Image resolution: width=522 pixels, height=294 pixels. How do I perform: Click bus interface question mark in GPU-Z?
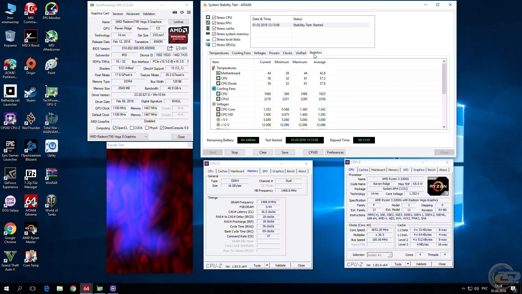pyautogui.click(x=188, y=62)
